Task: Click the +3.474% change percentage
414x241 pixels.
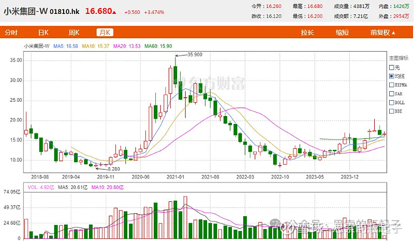Action: 154,12
